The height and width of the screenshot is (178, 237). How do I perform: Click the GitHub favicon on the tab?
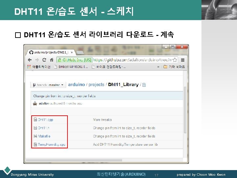pos(31,52)
